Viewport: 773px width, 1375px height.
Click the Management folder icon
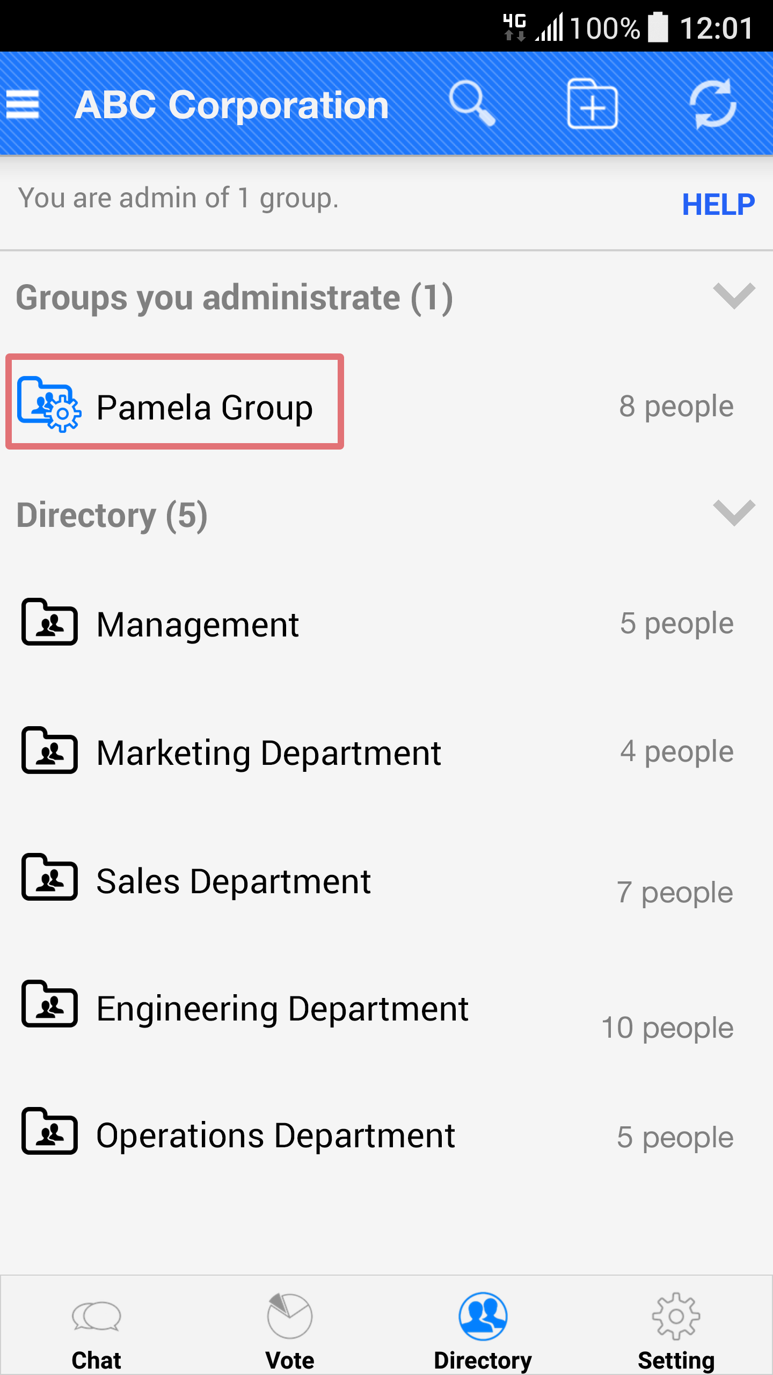tap(49, 623)
